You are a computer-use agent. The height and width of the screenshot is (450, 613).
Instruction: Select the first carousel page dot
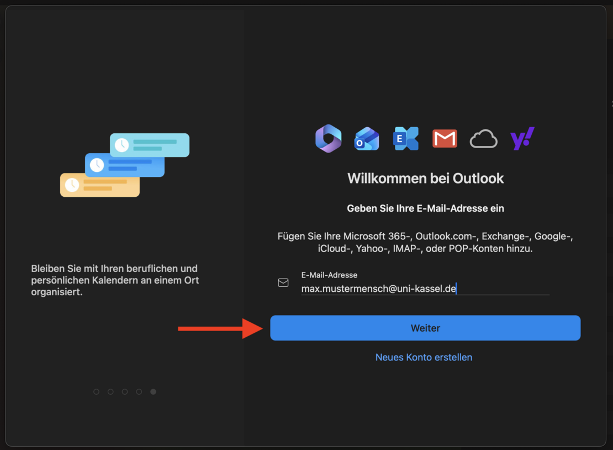pos(96,392)
